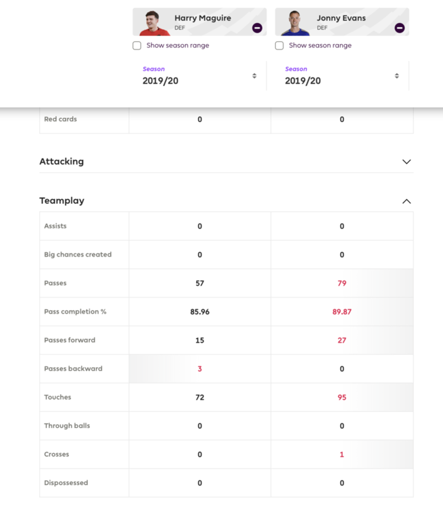The height and width of the screenshot is (508, 443).
Task: Select the Through balls label
Action: point(67,426)
